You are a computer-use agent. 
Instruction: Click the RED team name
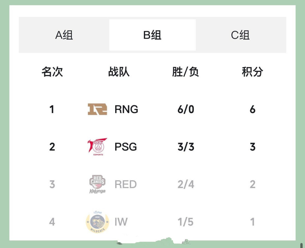pyautogui.click(x=126, y=184)
